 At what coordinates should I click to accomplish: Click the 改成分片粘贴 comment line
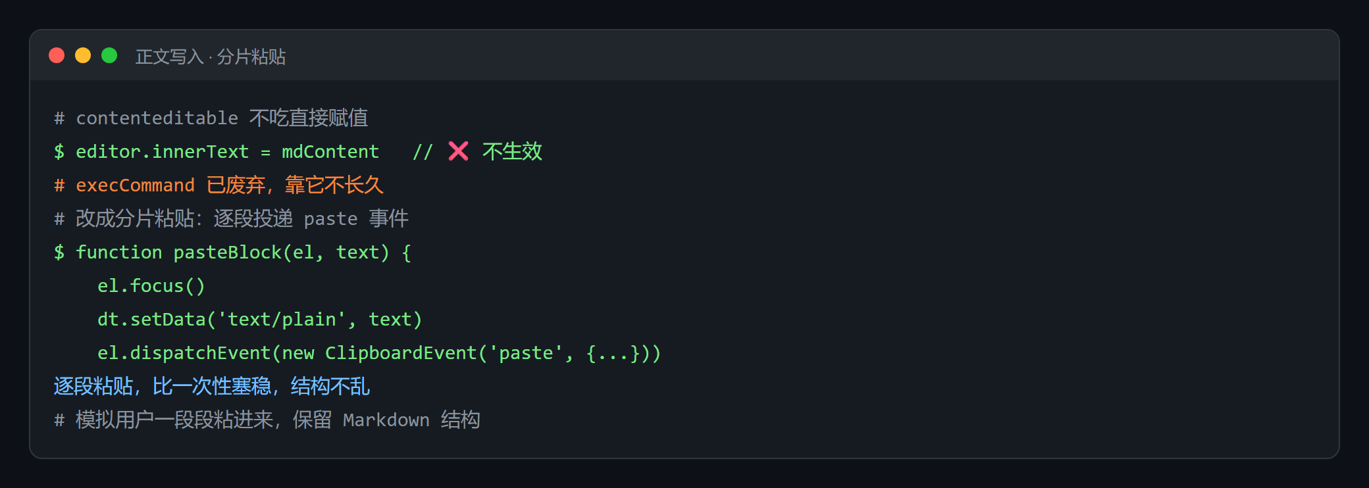click(x=231, y=218)
